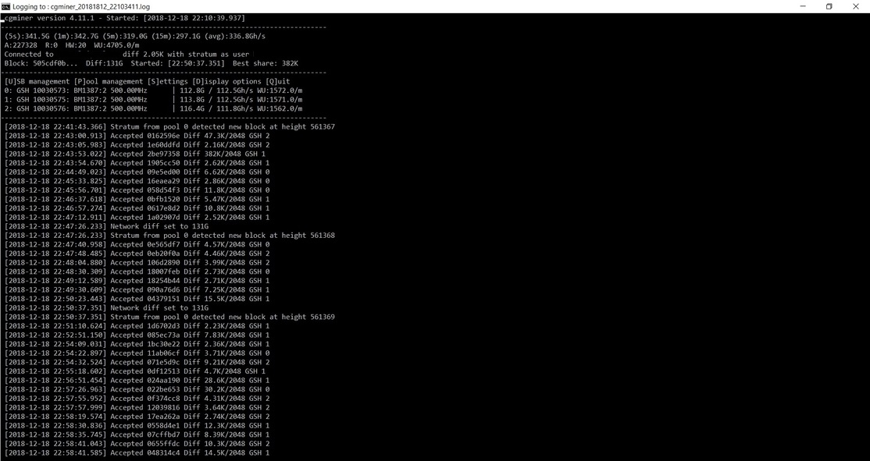This screenshot has width=870, height=461.
Task: Select device row '2: GSH 10030576'
Action: [x=153, y=108]
